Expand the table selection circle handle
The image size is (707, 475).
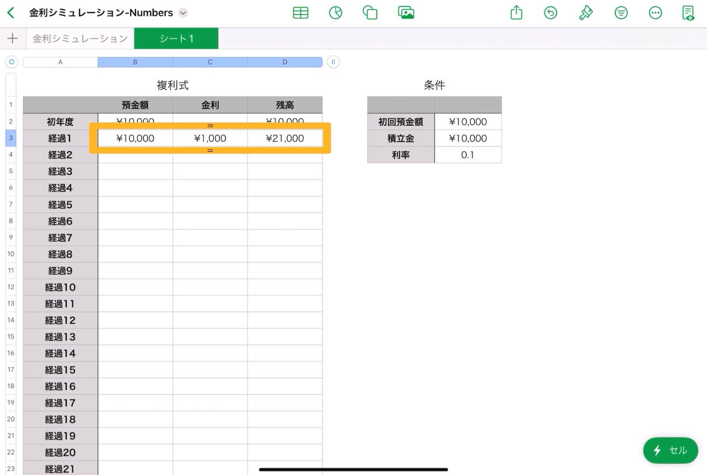coord(11,62)
